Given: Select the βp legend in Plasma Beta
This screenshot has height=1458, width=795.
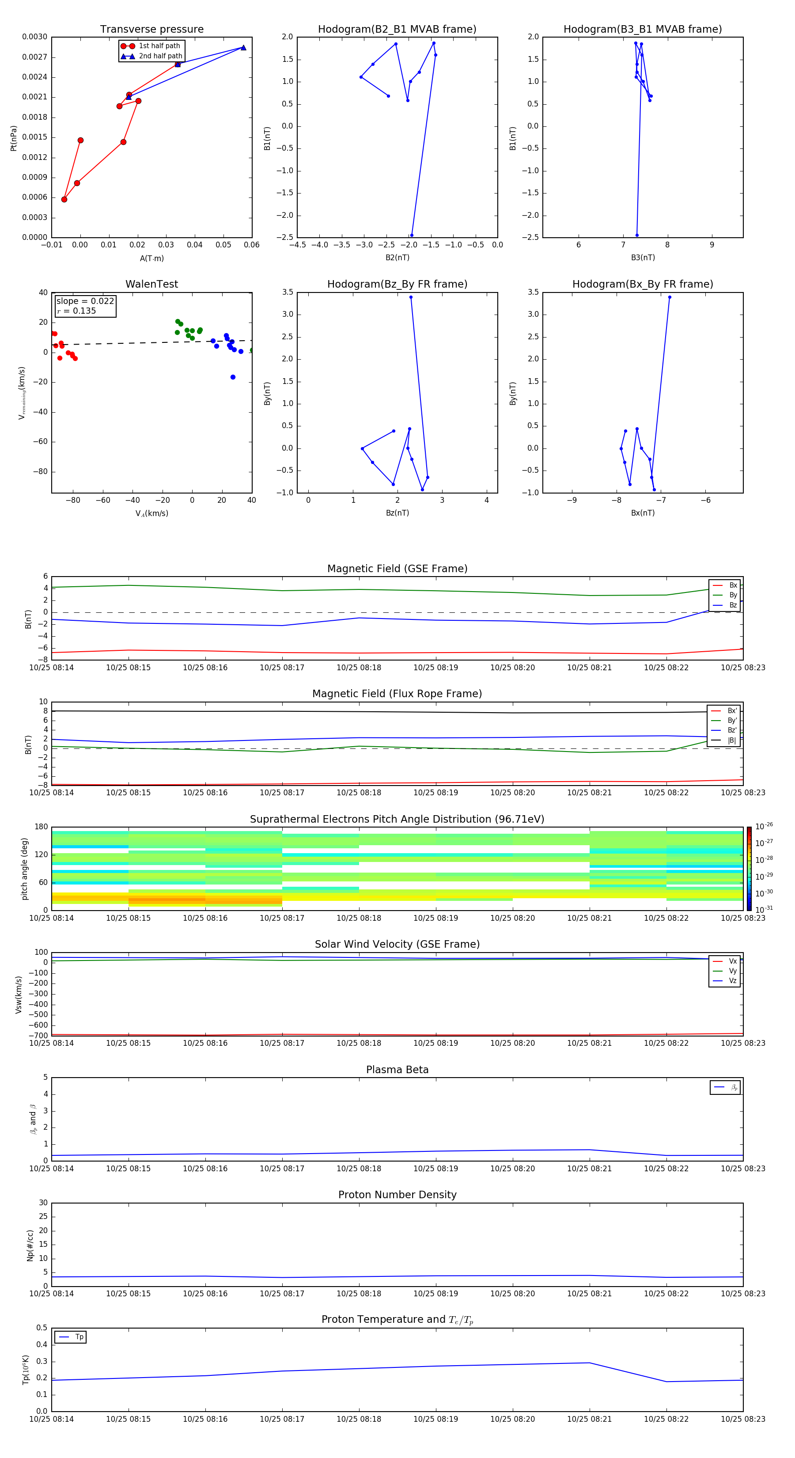Looking at the screenshot, I should coord(725,1087).
